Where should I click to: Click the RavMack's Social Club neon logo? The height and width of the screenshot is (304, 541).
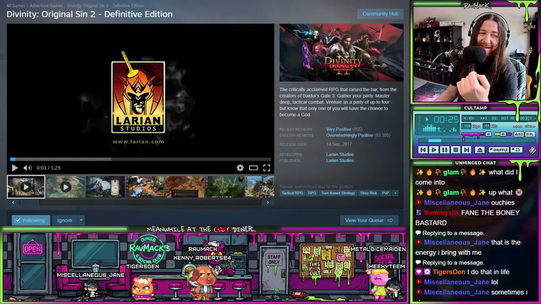click(149, 248)
